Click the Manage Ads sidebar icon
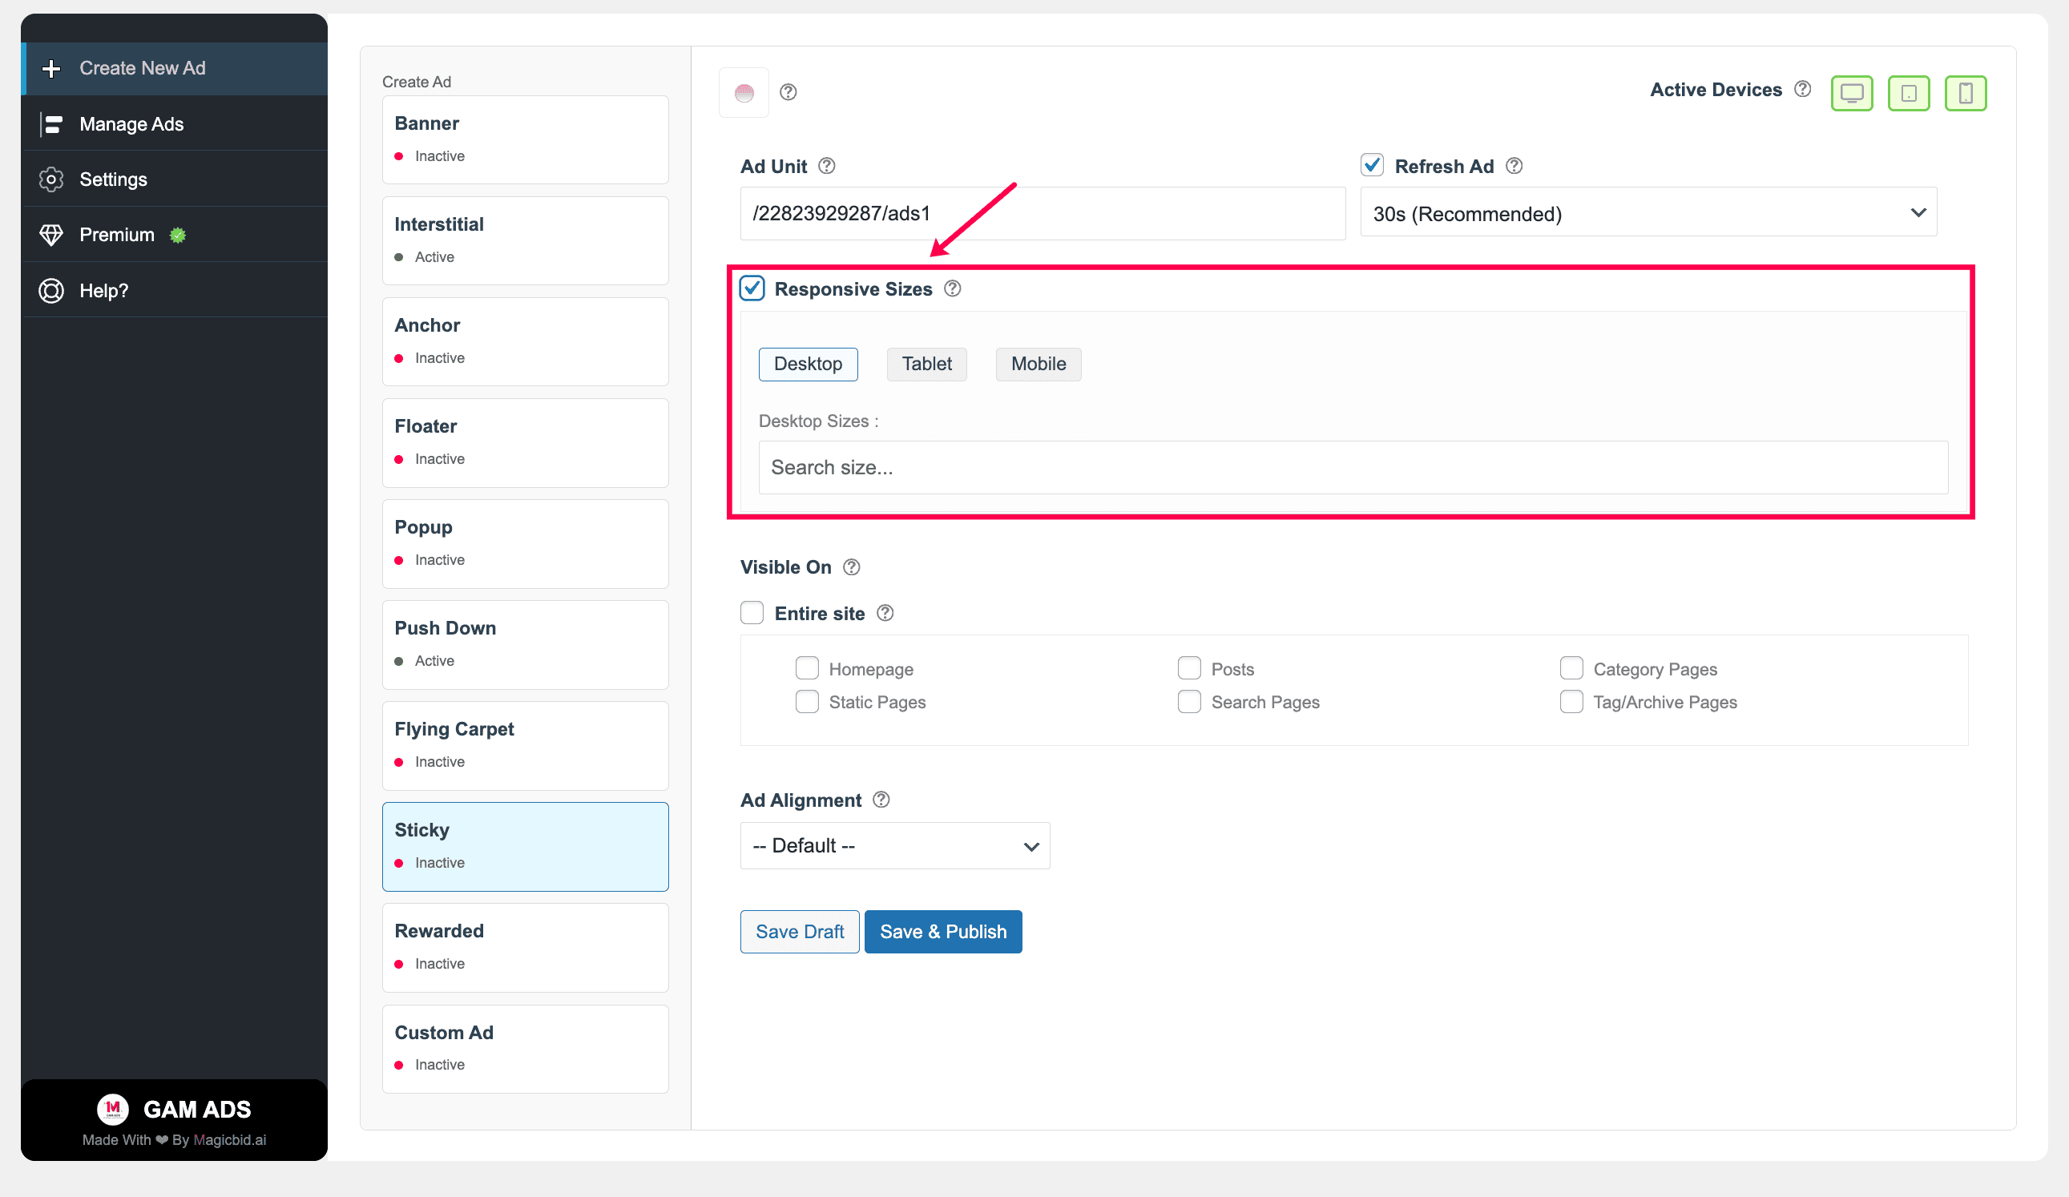 (x=51, y=124)
